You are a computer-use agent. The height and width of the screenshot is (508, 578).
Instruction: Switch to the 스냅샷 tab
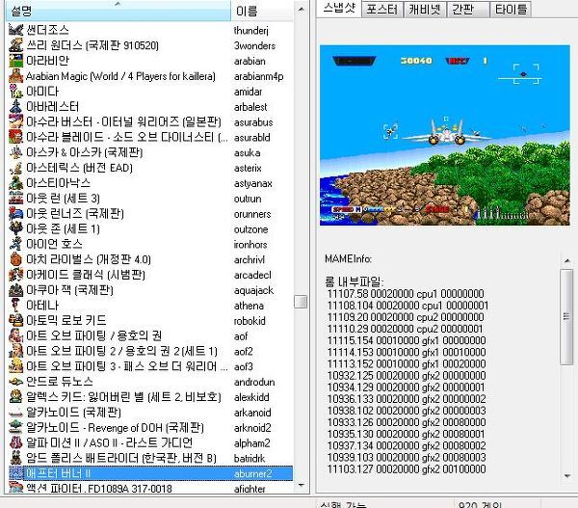[339, 8]
